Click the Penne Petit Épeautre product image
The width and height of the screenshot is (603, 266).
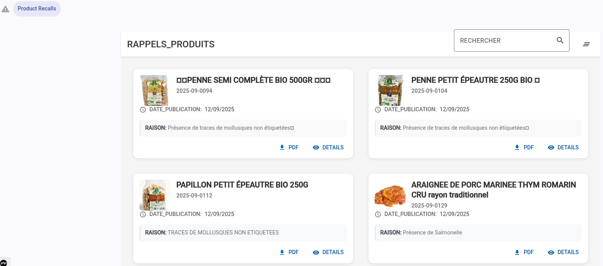coord(390,90)
